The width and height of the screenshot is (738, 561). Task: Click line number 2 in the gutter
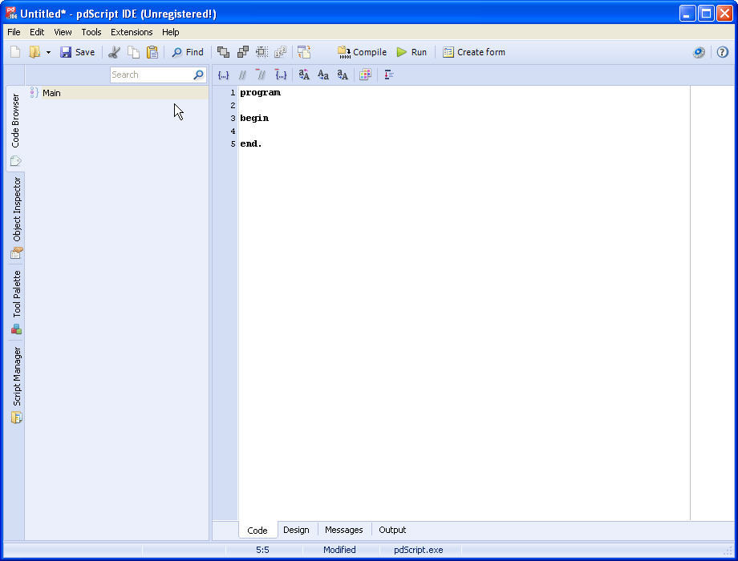(233, 105)
